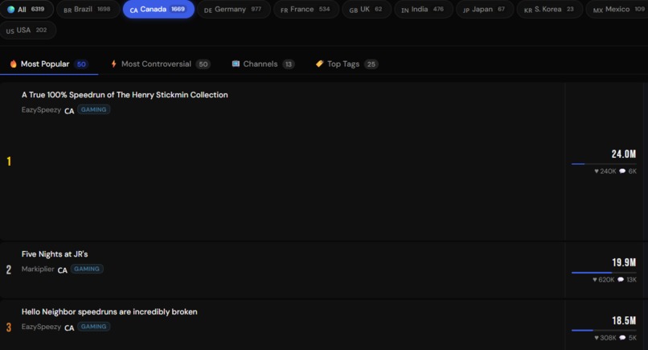
Task: Click the GAMING tag on Henry Stickmin row
Action: point(93,109)
